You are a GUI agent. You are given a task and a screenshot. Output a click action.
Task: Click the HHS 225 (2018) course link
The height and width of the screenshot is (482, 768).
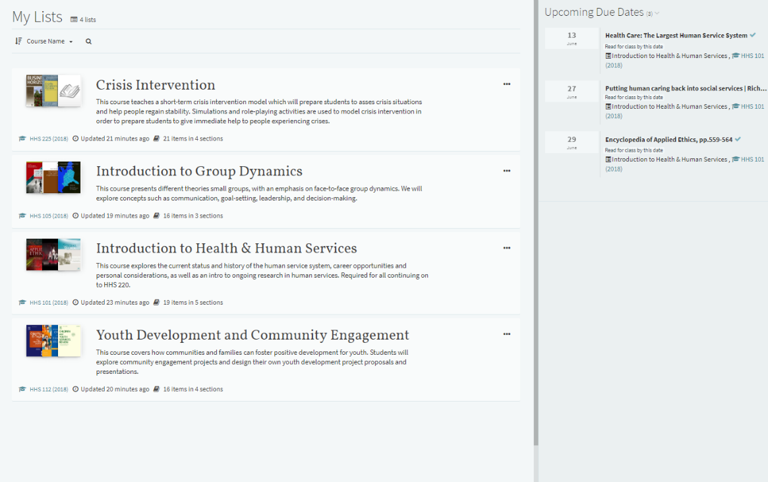point(48,139)
